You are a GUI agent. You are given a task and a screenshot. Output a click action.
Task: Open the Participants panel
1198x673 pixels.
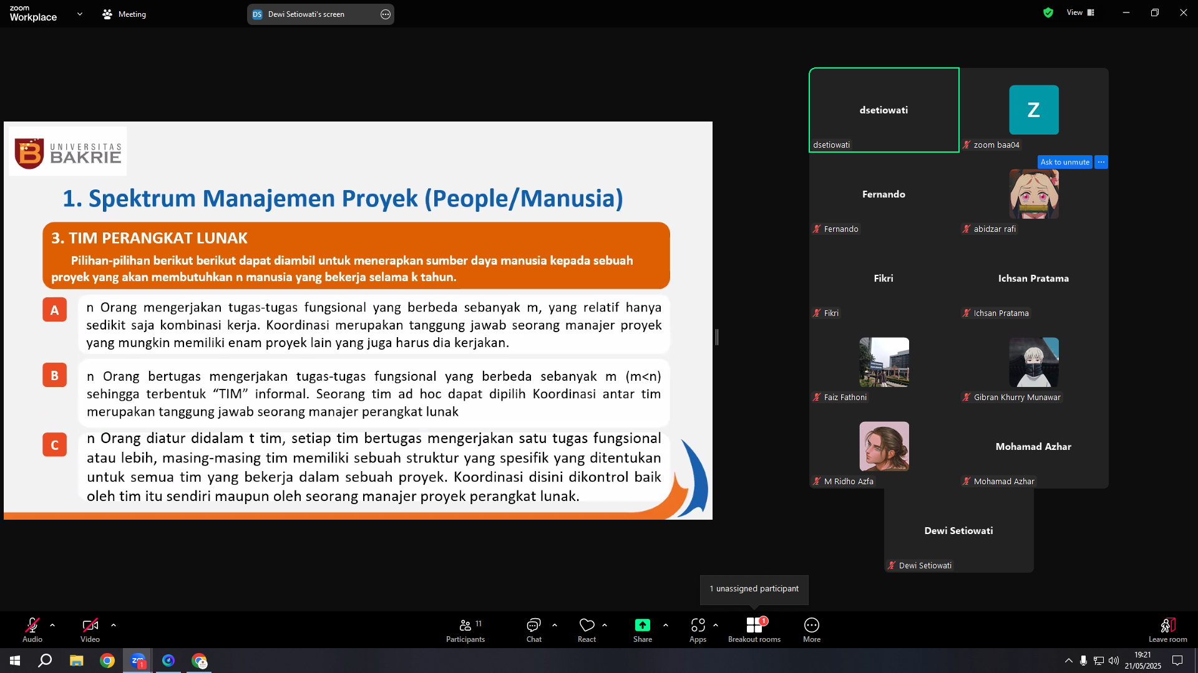coord(465,629)
